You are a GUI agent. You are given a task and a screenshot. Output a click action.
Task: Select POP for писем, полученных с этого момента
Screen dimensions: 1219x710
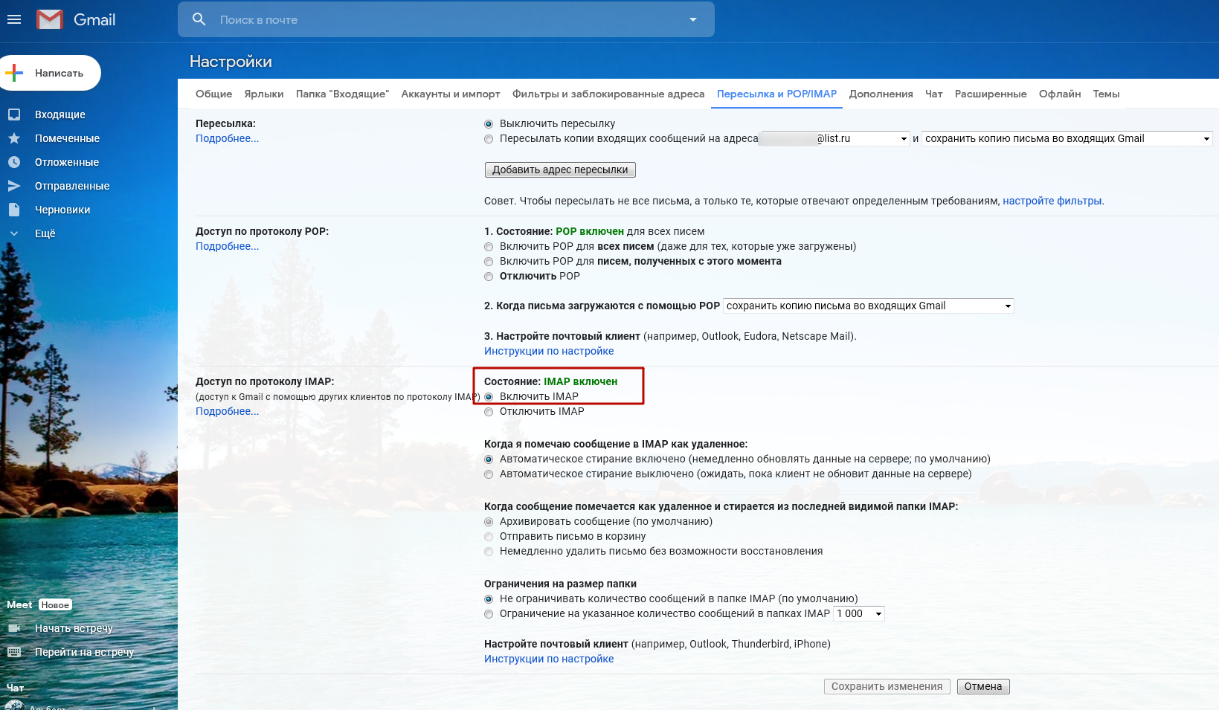[x=489, y=262]
